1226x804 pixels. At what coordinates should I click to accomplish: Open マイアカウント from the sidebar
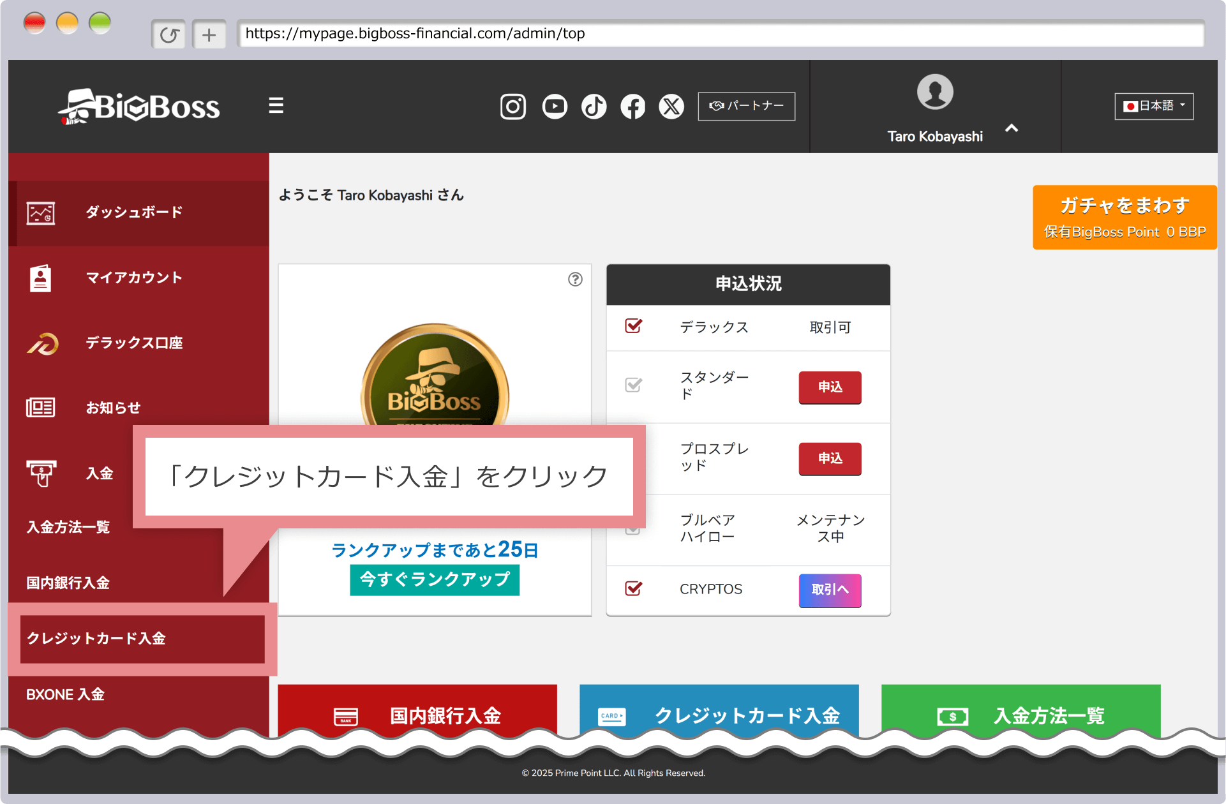[134, 278]
